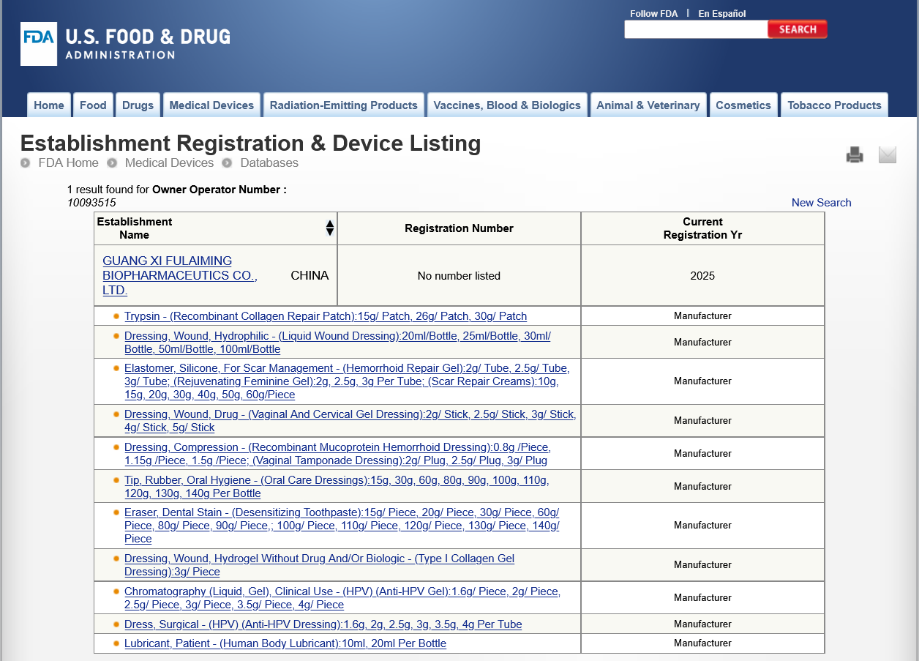Click the printer icon
The image size is (919, 661).
coord(855,154)
